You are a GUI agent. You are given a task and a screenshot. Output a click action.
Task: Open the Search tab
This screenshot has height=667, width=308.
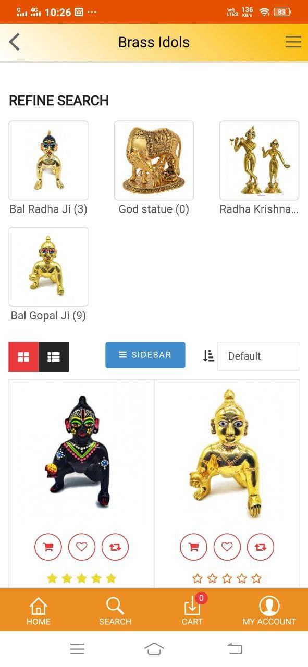115,611
